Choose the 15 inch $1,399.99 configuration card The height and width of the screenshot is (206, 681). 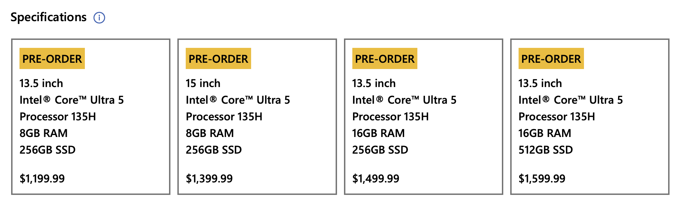[x=257, y=117]
